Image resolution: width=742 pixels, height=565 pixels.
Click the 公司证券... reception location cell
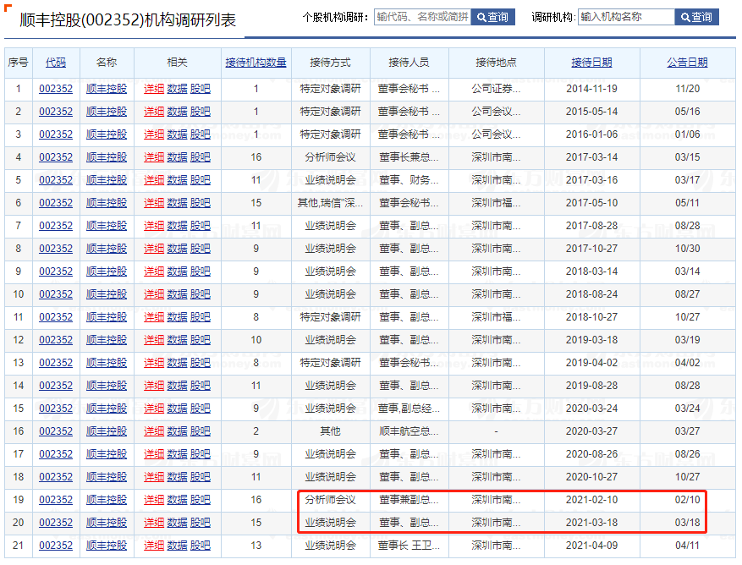pos(496,89)
